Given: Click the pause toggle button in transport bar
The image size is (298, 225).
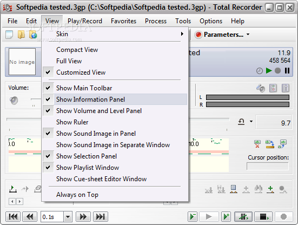Looking at the screenshot, I should 243,217.
